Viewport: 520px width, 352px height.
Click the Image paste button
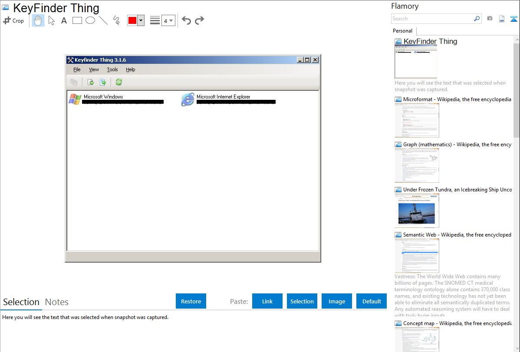pos(337,301)
